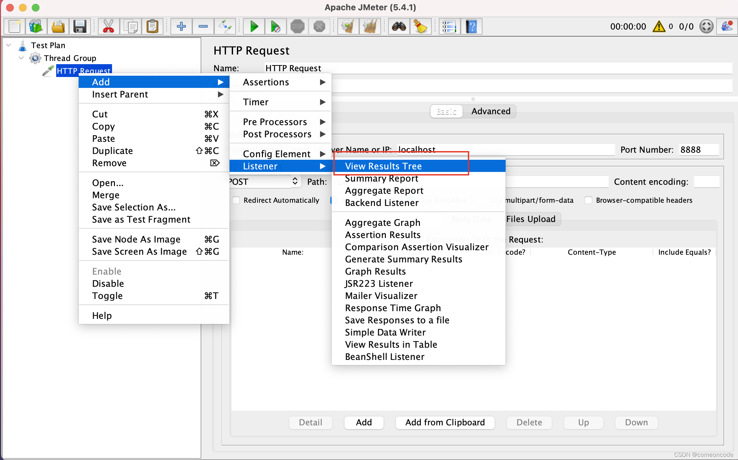738x460 pixels.
Task: Choose View Results in Table listener
Action: (x=419, y=345)
